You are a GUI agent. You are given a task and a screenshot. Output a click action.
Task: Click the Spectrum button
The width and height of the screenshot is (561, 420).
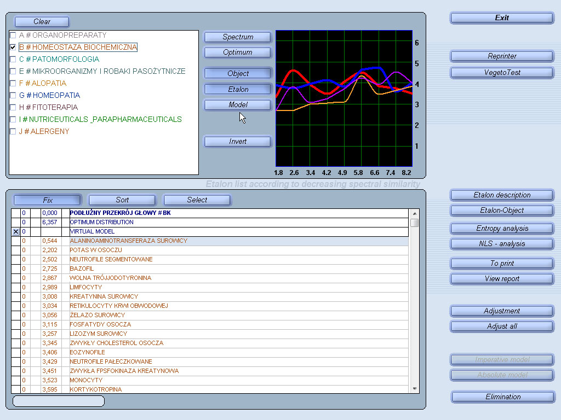click(x=238, y=37)
